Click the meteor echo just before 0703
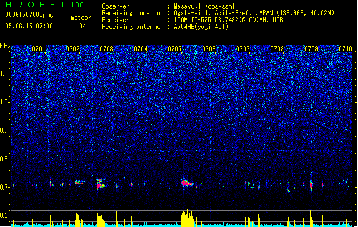Viewport: 358px width, 227px height. click(x=101, y=184)
